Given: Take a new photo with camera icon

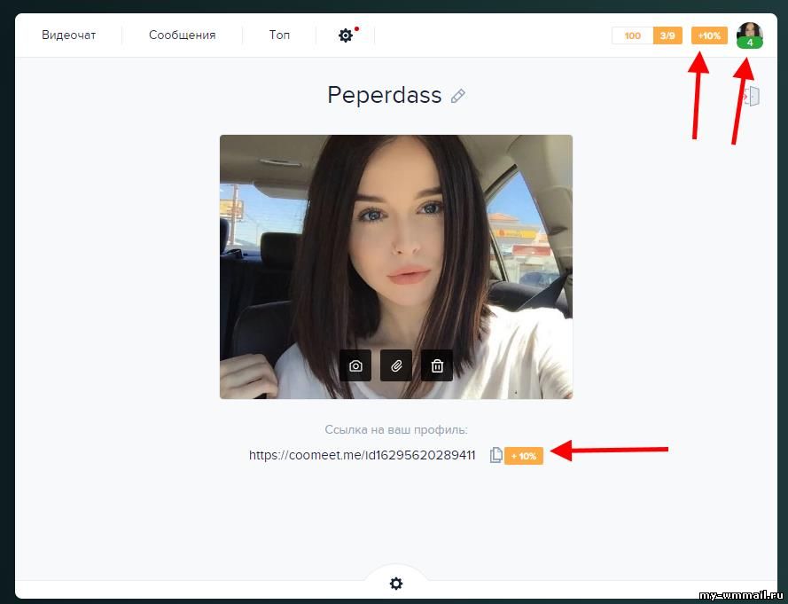Looking at the screenshot, I should click(x=355, y=365).
